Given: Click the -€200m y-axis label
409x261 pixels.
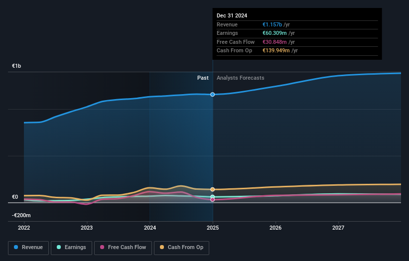Looking at the screenshot, I should 21,215.
